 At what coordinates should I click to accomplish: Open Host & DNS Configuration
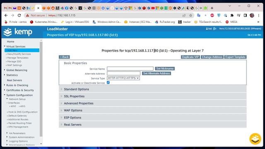23,112
